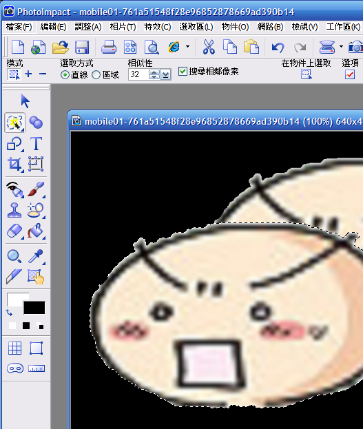The height and width of the screenshot is (429, 363).
Task: Cut selection with scissors icon
Action: point(209,47)
